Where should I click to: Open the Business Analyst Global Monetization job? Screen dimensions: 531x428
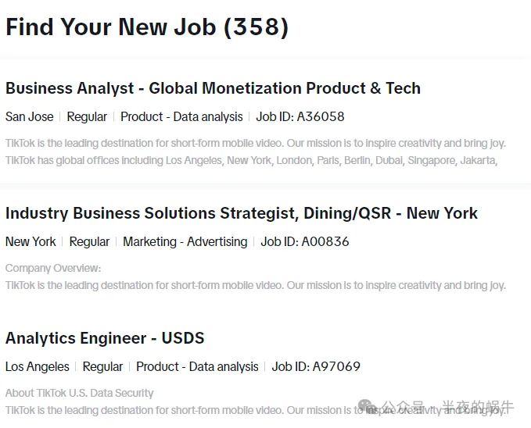coord(213,88)
